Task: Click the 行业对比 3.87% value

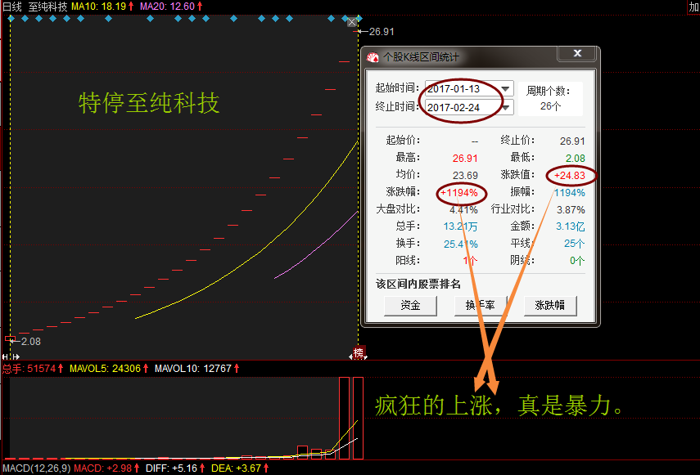Action: [571, 210]
